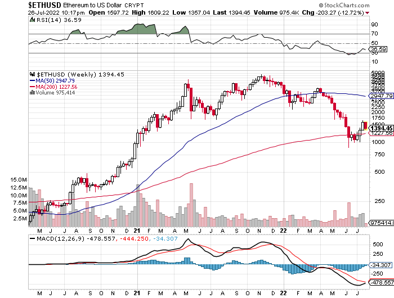Image resolution: width=394 pixels, height=298 pixels.
Task: Click the 975414 volume axis tag
Action: (381, 223)
